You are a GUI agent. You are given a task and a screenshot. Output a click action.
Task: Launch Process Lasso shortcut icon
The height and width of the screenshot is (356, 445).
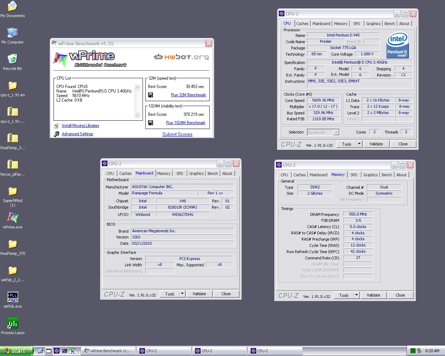(13, 323)
